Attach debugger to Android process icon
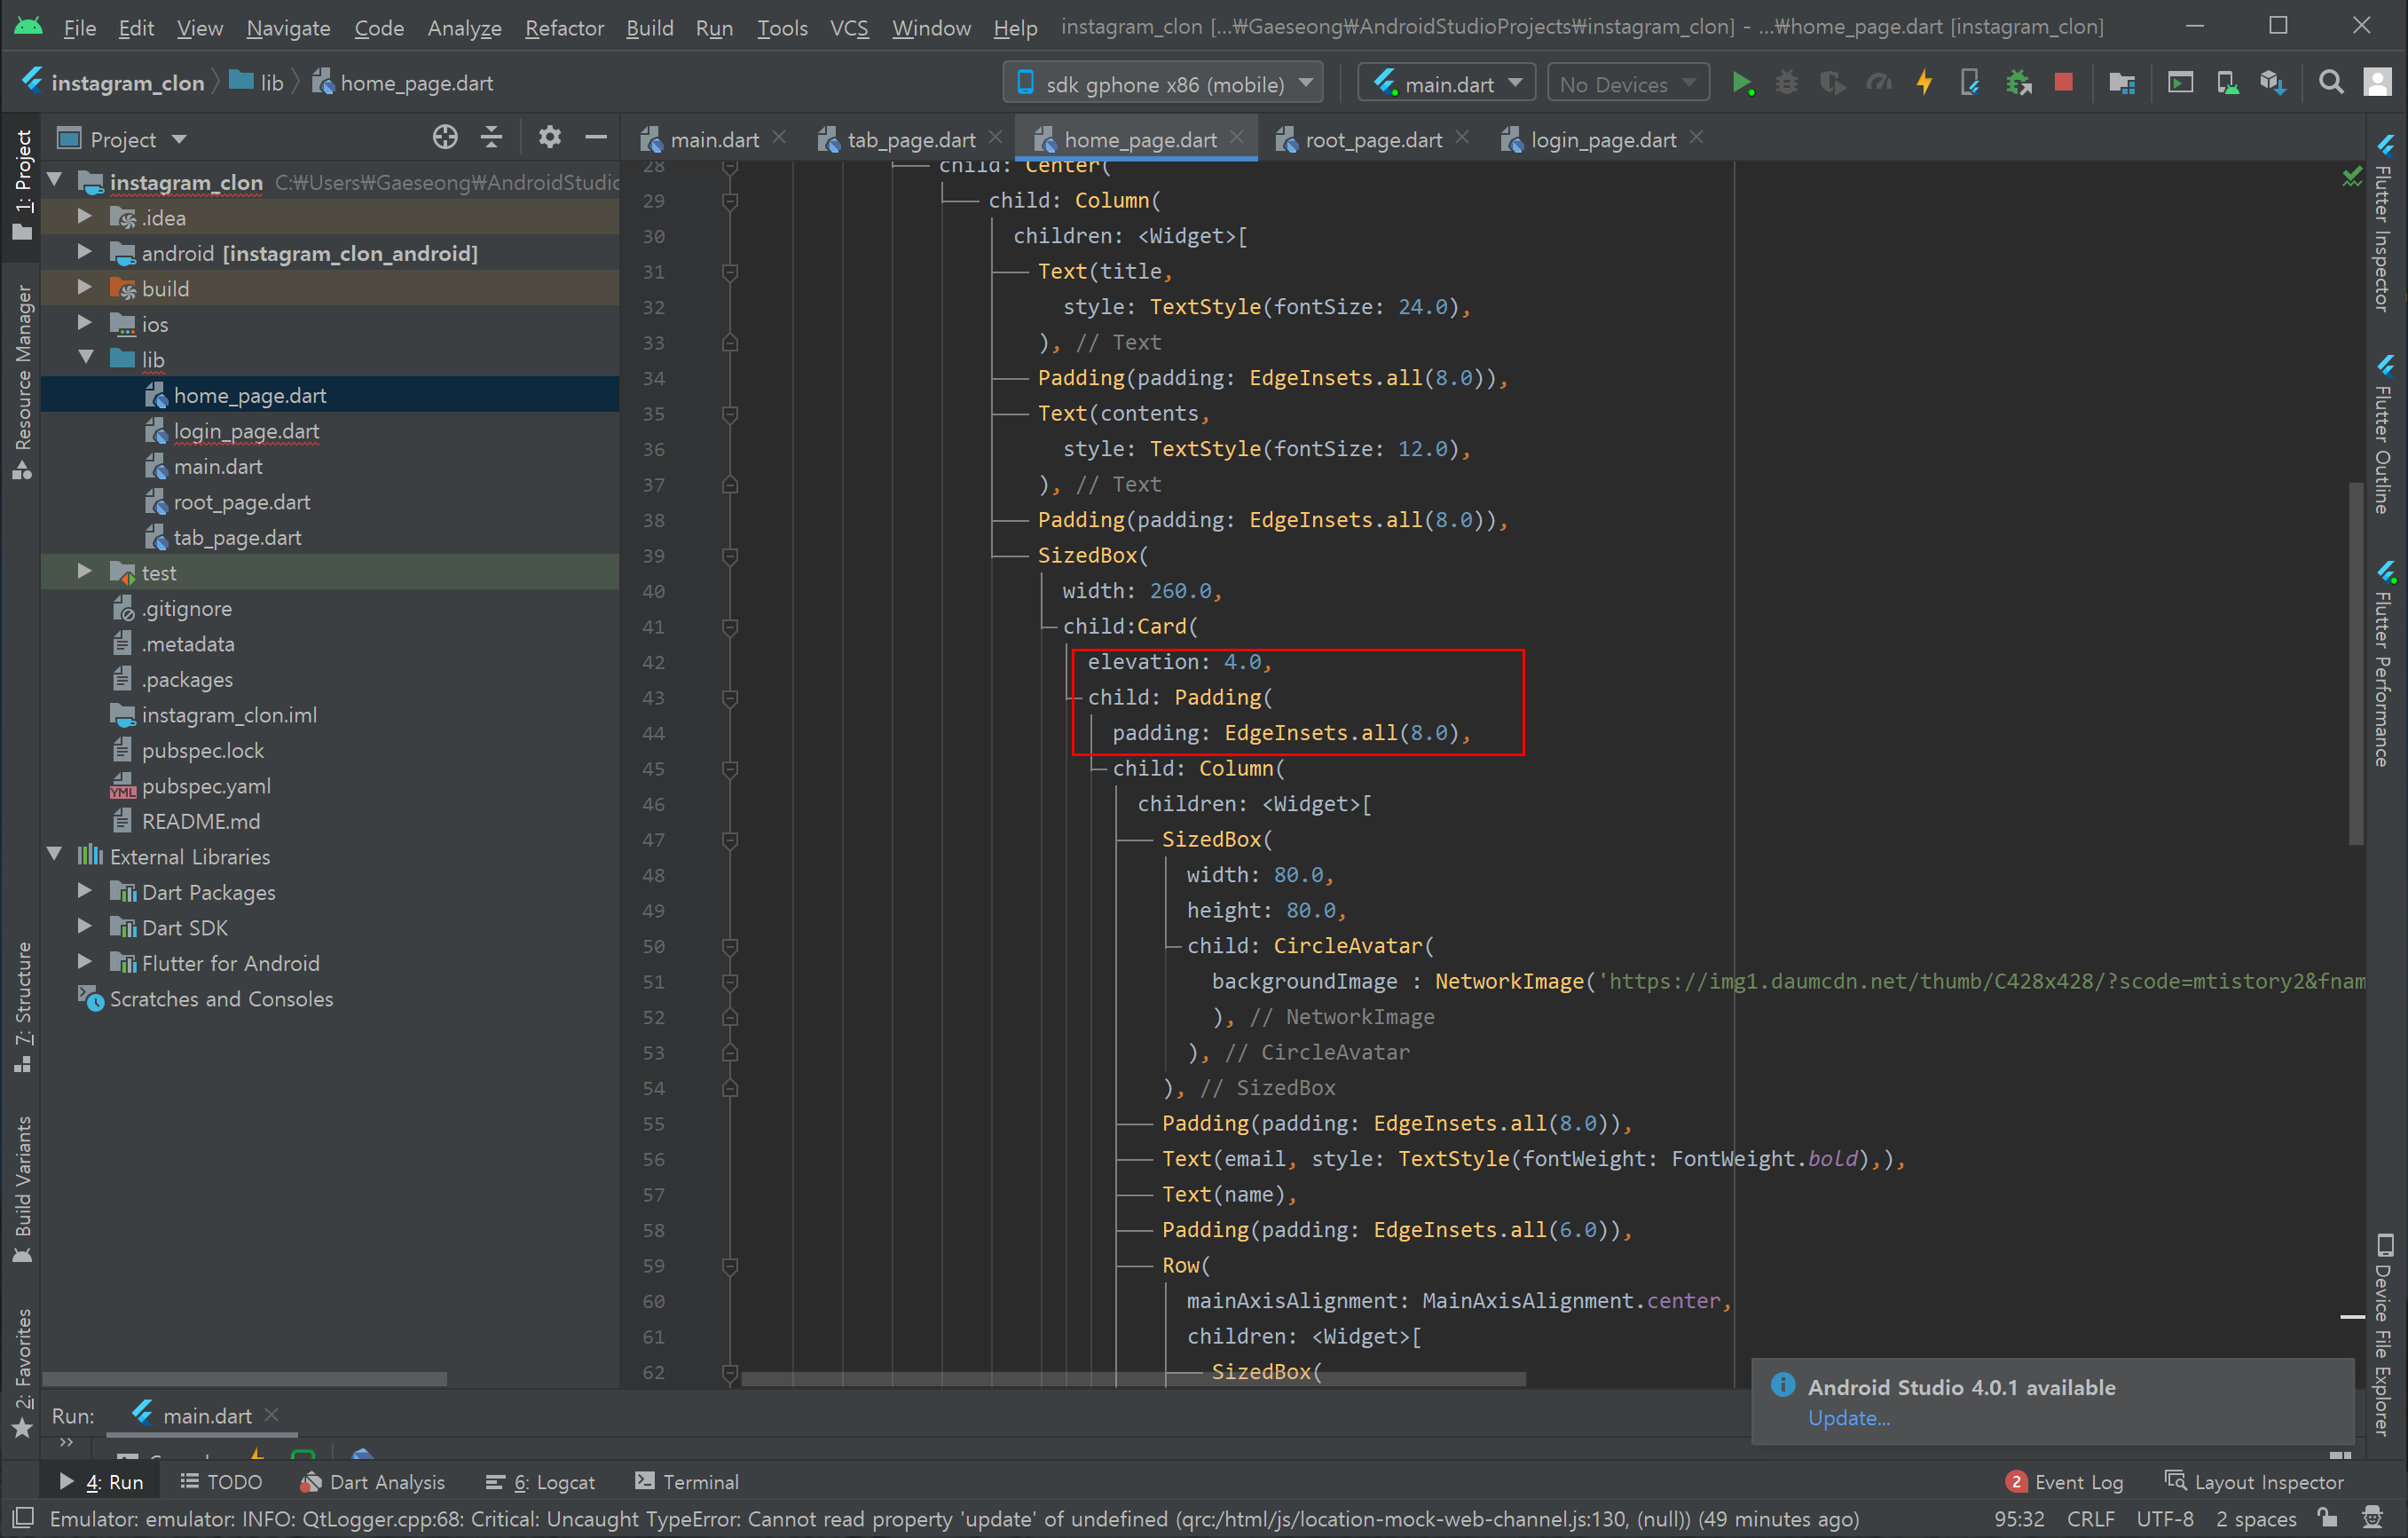This screenshot has height=1538, width=2408. tap(2018, 83)
